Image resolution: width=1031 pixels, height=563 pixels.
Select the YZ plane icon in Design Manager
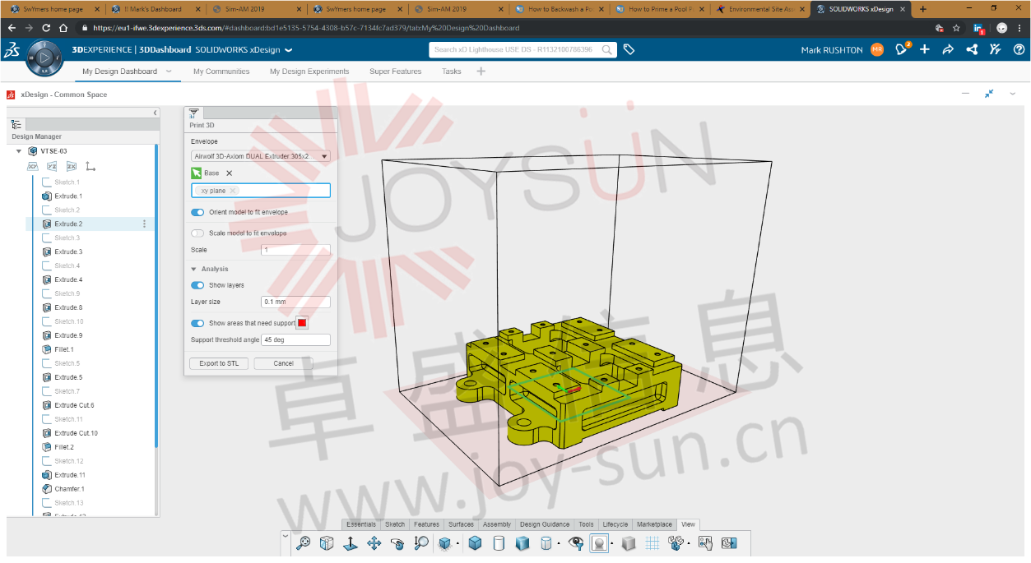click(x=52, y=167)
